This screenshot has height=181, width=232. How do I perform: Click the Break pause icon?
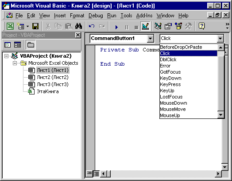click(127, 27)
